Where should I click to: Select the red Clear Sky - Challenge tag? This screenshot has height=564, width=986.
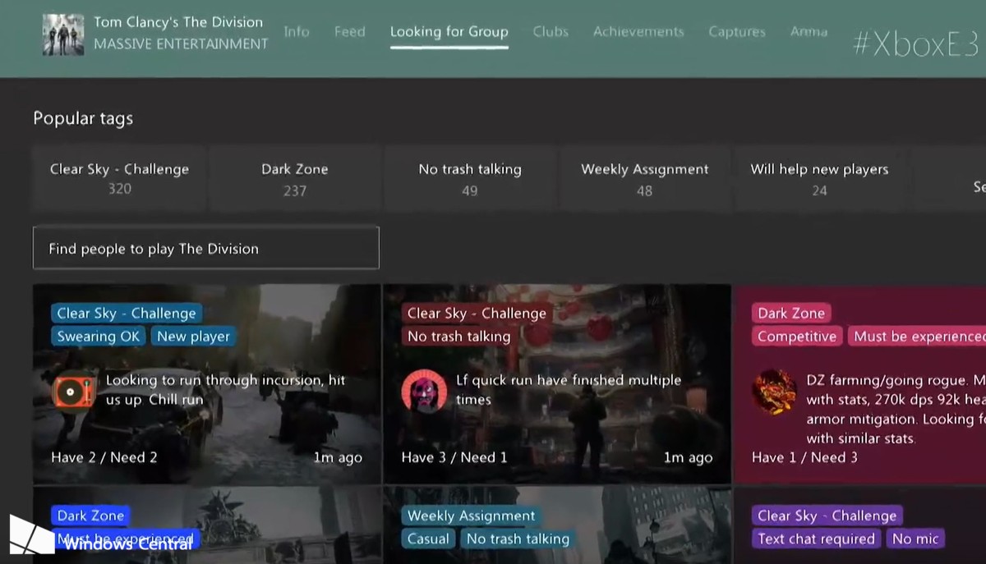click(x=477, y=313)
